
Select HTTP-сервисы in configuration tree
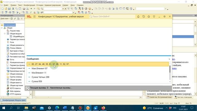[15, 94]
